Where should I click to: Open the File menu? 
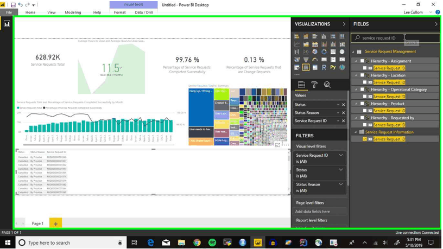pyautogui.click(x=9, y=12)
